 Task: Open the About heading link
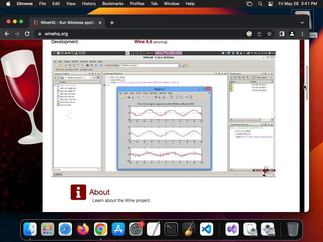(x=99, y=192)
